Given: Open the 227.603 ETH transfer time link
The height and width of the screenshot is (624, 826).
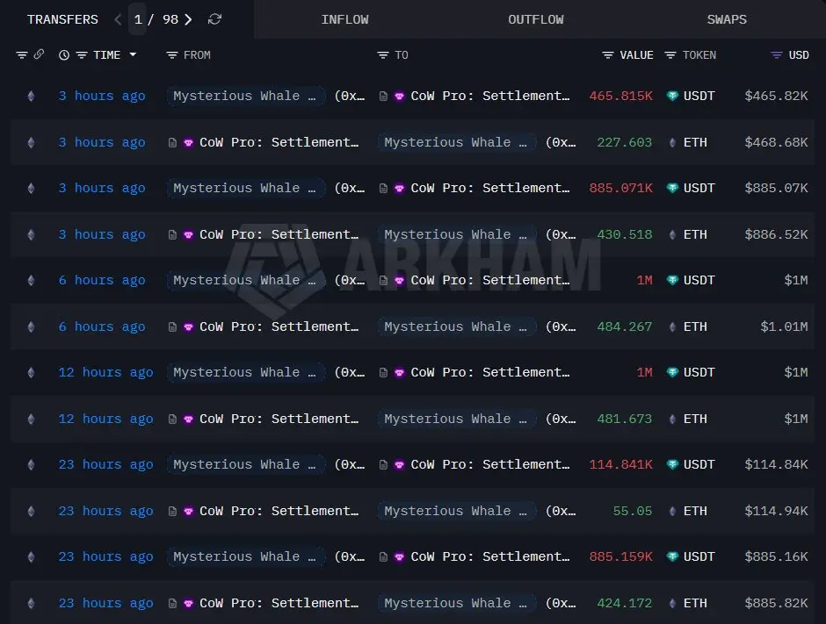Looking at the screenshot, I should pos(102,142).
